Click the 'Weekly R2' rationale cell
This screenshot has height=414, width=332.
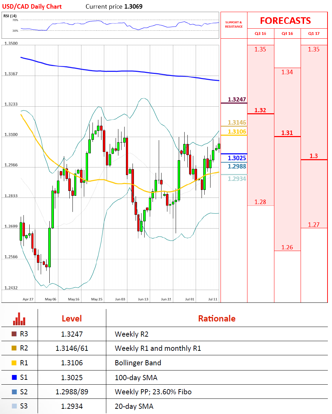pyautogui.click(x=132, y=334)
